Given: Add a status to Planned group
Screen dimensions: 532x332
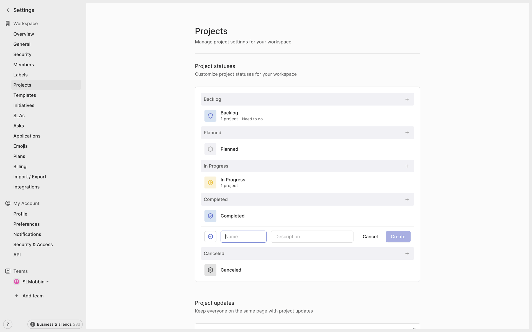Looking at the screenshot, I should (407, 133).
